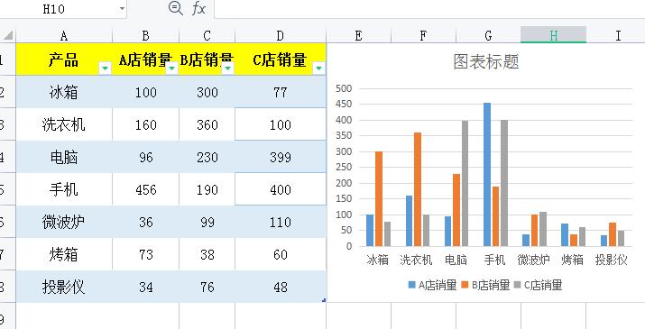The width and height of the screenshot is (645, 329).
Task: Select column A header
Action: click(x=64, y=36)
